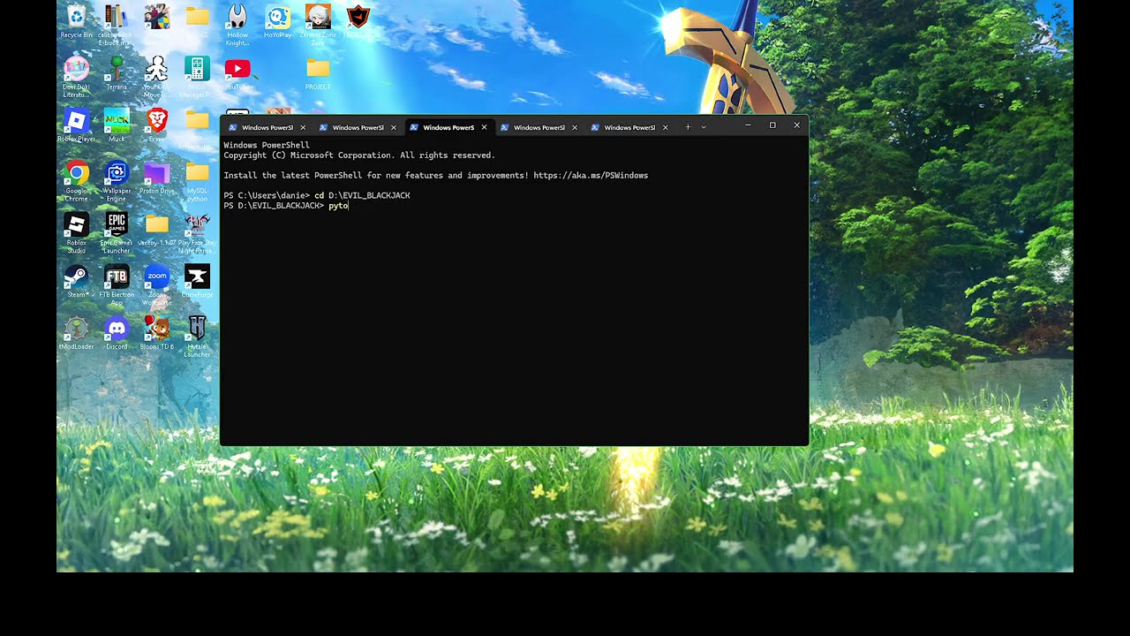1130x636 pixels.
Task: Launch Brave browser from desktop
Action: 156,125
